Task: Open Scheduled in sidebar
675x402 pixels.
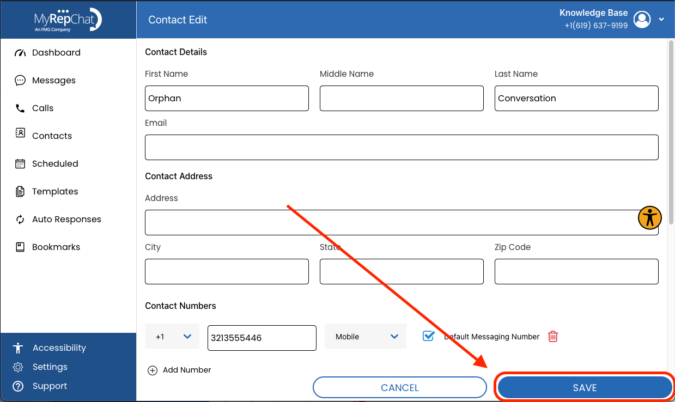Action: 55,164
